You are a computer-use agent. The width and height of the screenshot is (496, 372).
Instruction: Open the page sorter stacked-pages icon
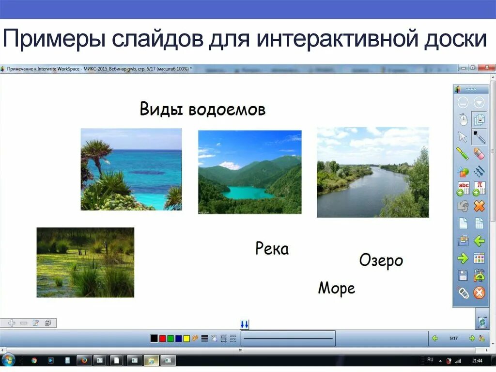point(479,120)
